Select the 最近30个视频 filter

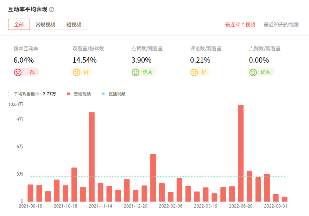tap(240, 25)
